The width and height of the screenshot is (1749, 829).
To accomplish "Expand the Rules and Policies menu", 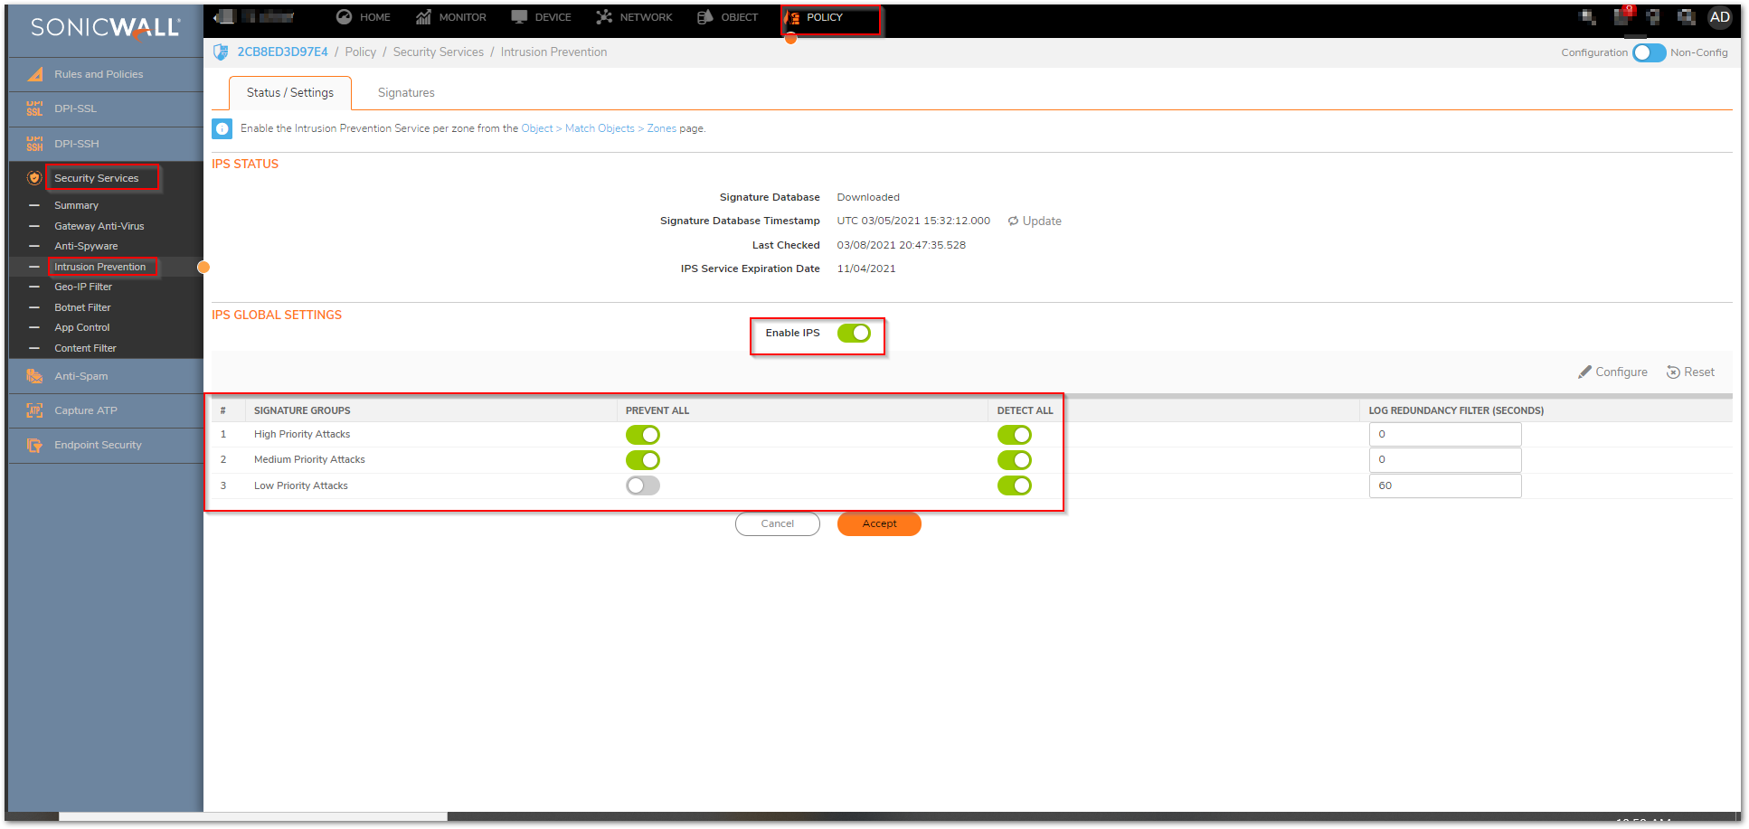I will (106, 74).
